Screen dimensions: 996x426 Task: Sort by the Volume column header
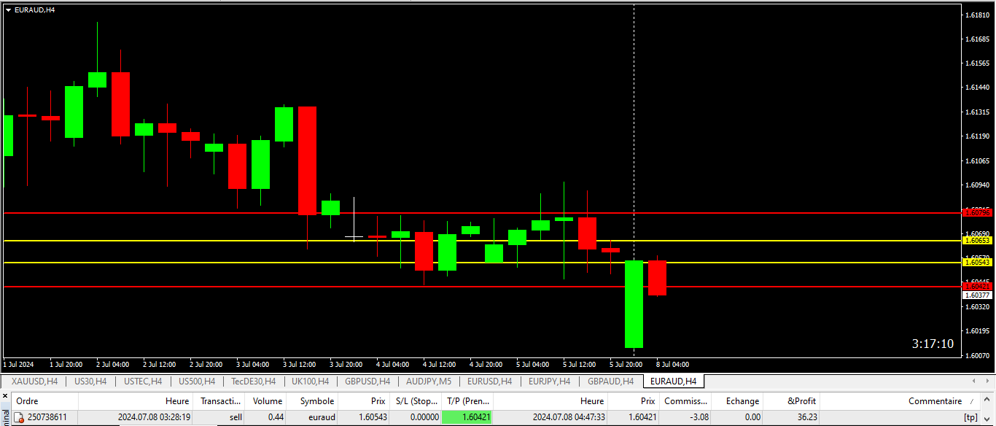tap(267, 400)
